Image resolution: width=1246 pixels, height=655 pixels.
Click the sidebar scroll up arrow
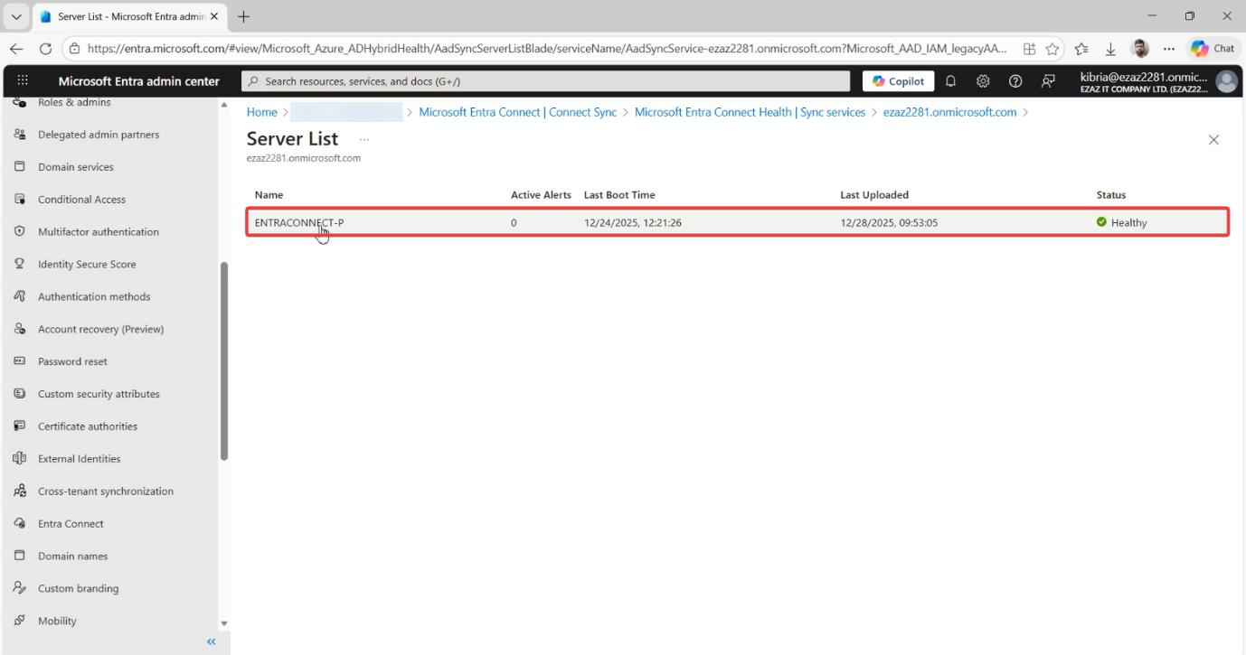tap(224, 105)
